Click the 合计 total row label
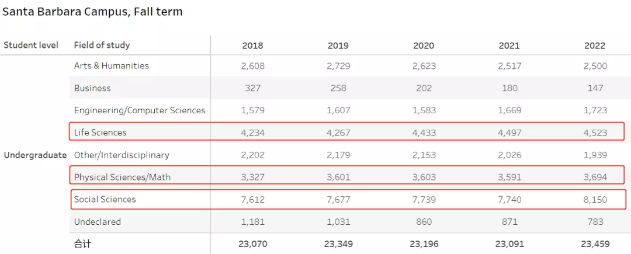 tap(82, 243)
